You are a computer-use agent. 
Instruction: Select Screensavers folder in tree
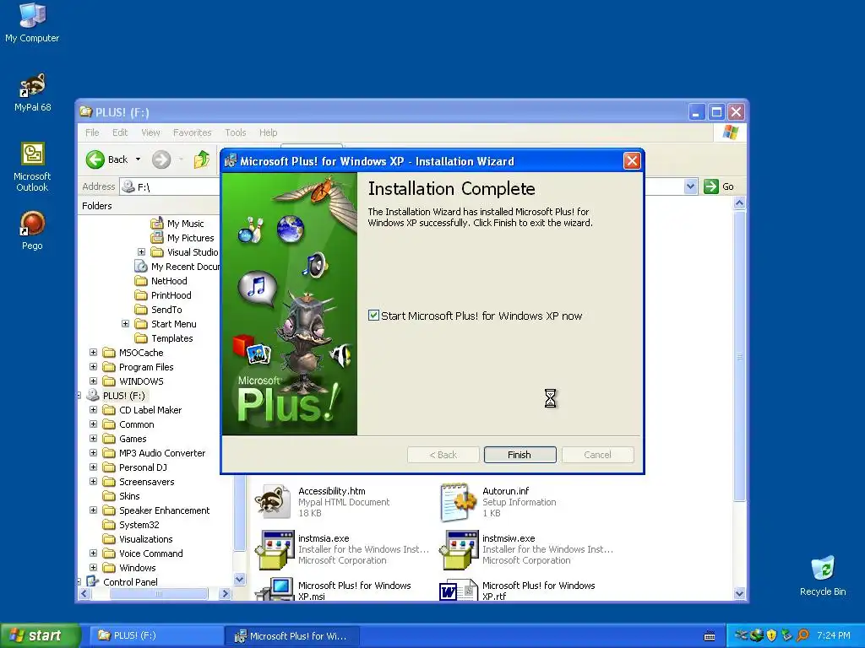pos(147,481)
